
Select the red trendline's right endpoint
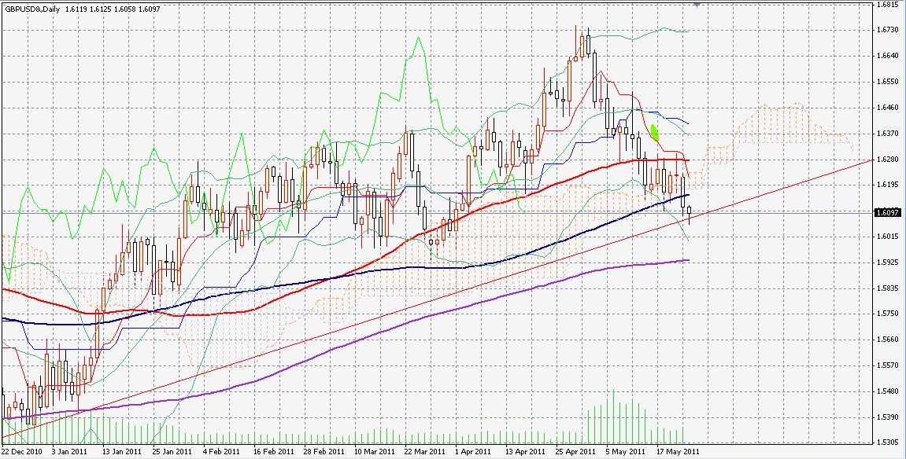pyautogui.click(x=873, y=160)
